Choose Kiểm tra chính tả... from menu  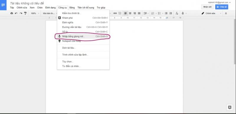click(83, 13)
